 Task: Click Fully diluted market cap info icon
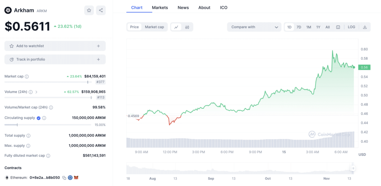pos(48,156)
